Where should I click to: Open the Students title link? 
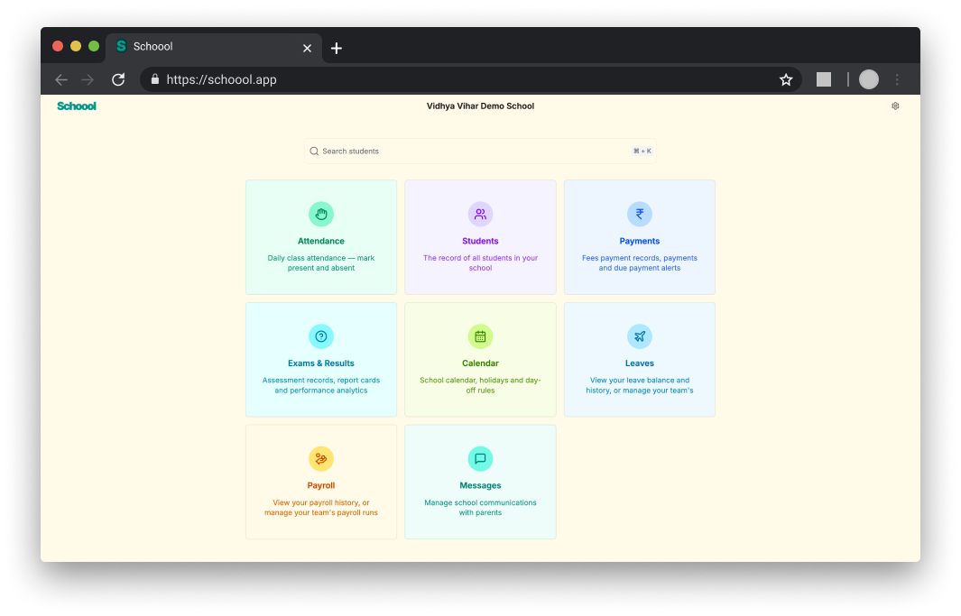[480, 241]
